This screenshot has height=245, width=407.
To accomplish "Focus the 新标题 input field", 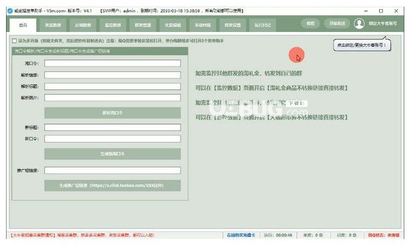I will coord(113,128).
